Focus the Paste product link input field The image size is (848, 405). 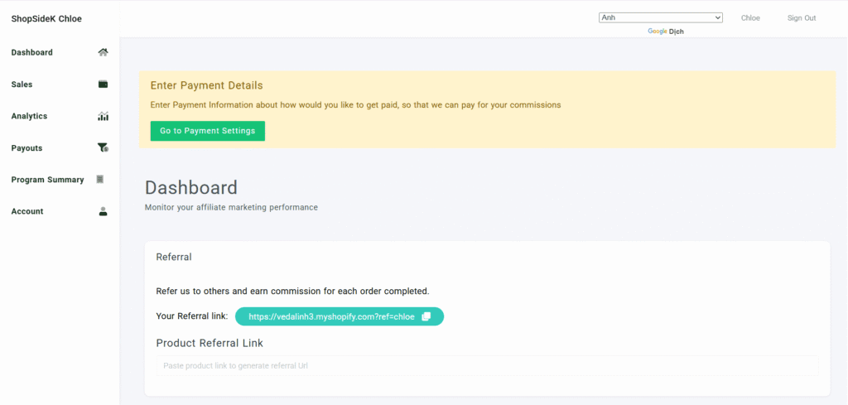coord(487,365)
